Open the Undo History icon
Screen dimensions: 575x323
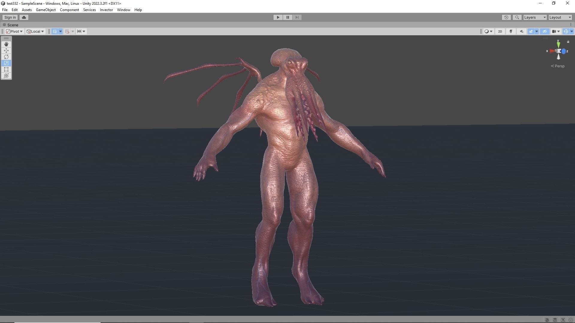506,17
